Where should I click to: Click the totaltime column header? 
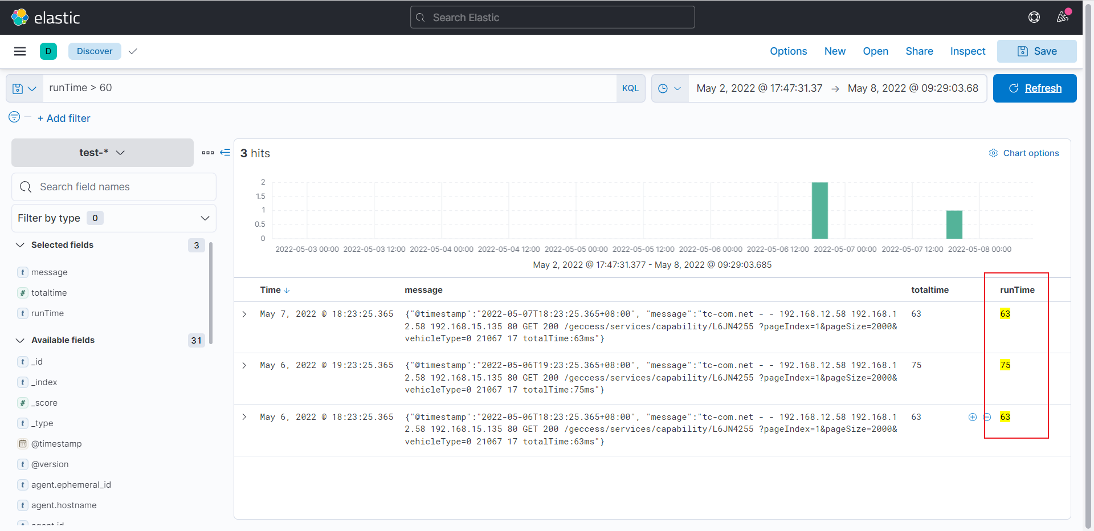[930, 290]
